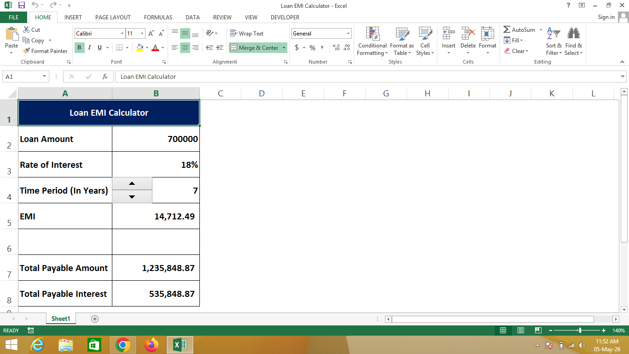Click the spin button down arrow
The height and width of the screenshot is (354, 629).
132,197
